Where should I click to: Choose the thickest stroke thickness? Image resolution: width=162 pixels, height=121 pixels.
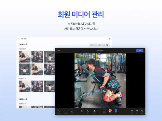[x=94, y=111]
